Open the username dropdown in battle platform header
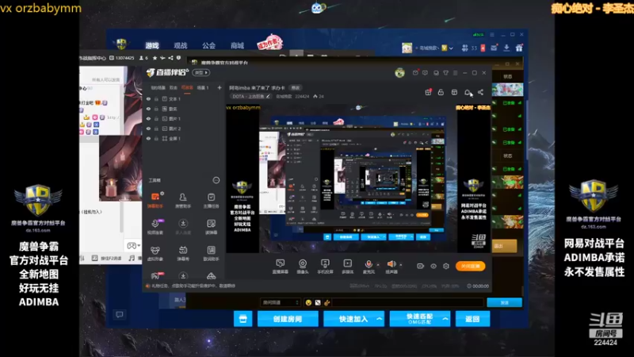This screenshot has height=357, width=634. (x=451, y=48)
